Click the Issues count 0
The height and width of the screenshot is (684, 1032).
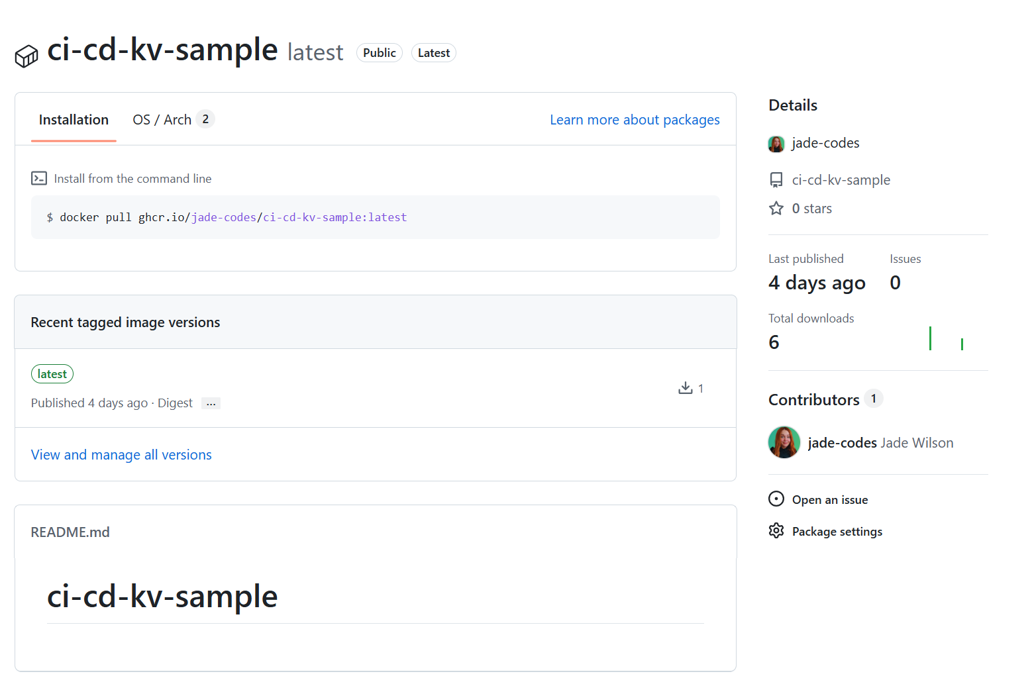(896, 283)
